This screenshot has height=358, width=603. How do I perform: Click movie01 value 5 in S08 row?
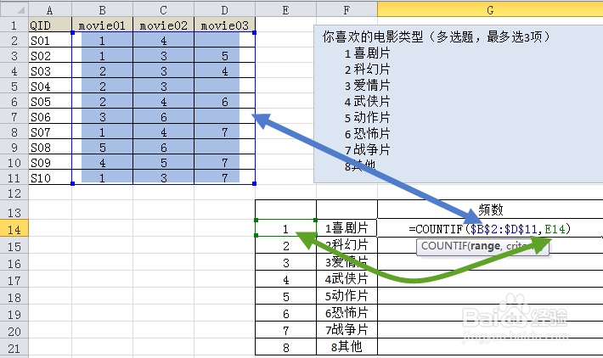point(102,148)
